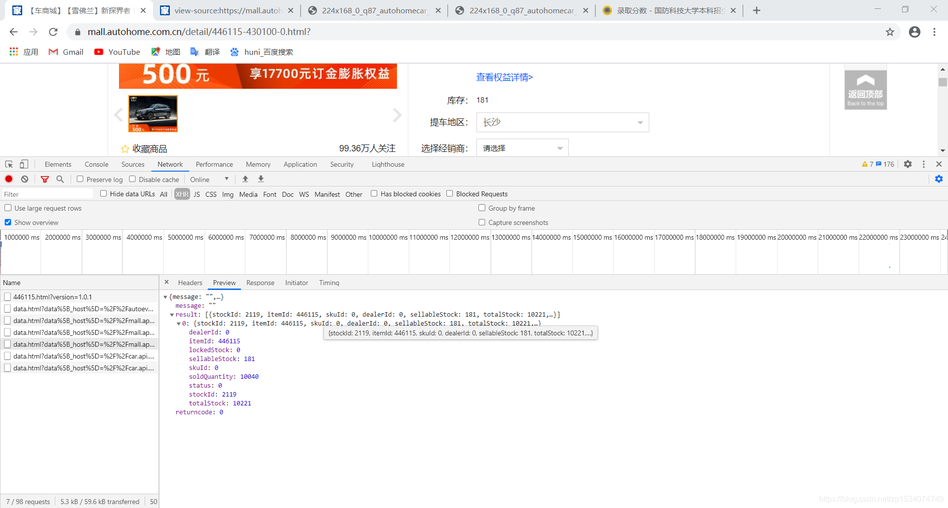Switch to Timing tab
The height and width of the screenshot is (508, 948).
coord(329,283)
